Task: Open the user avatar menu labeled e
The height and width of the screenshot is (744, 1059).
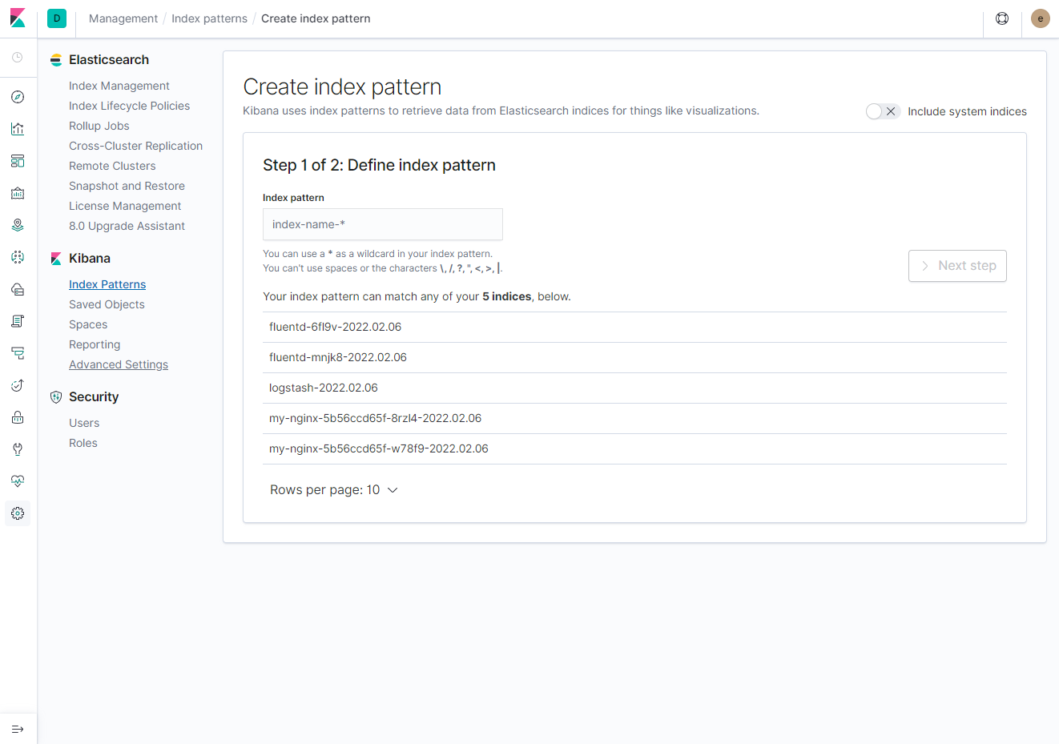Action: (x=1041, y=18)
